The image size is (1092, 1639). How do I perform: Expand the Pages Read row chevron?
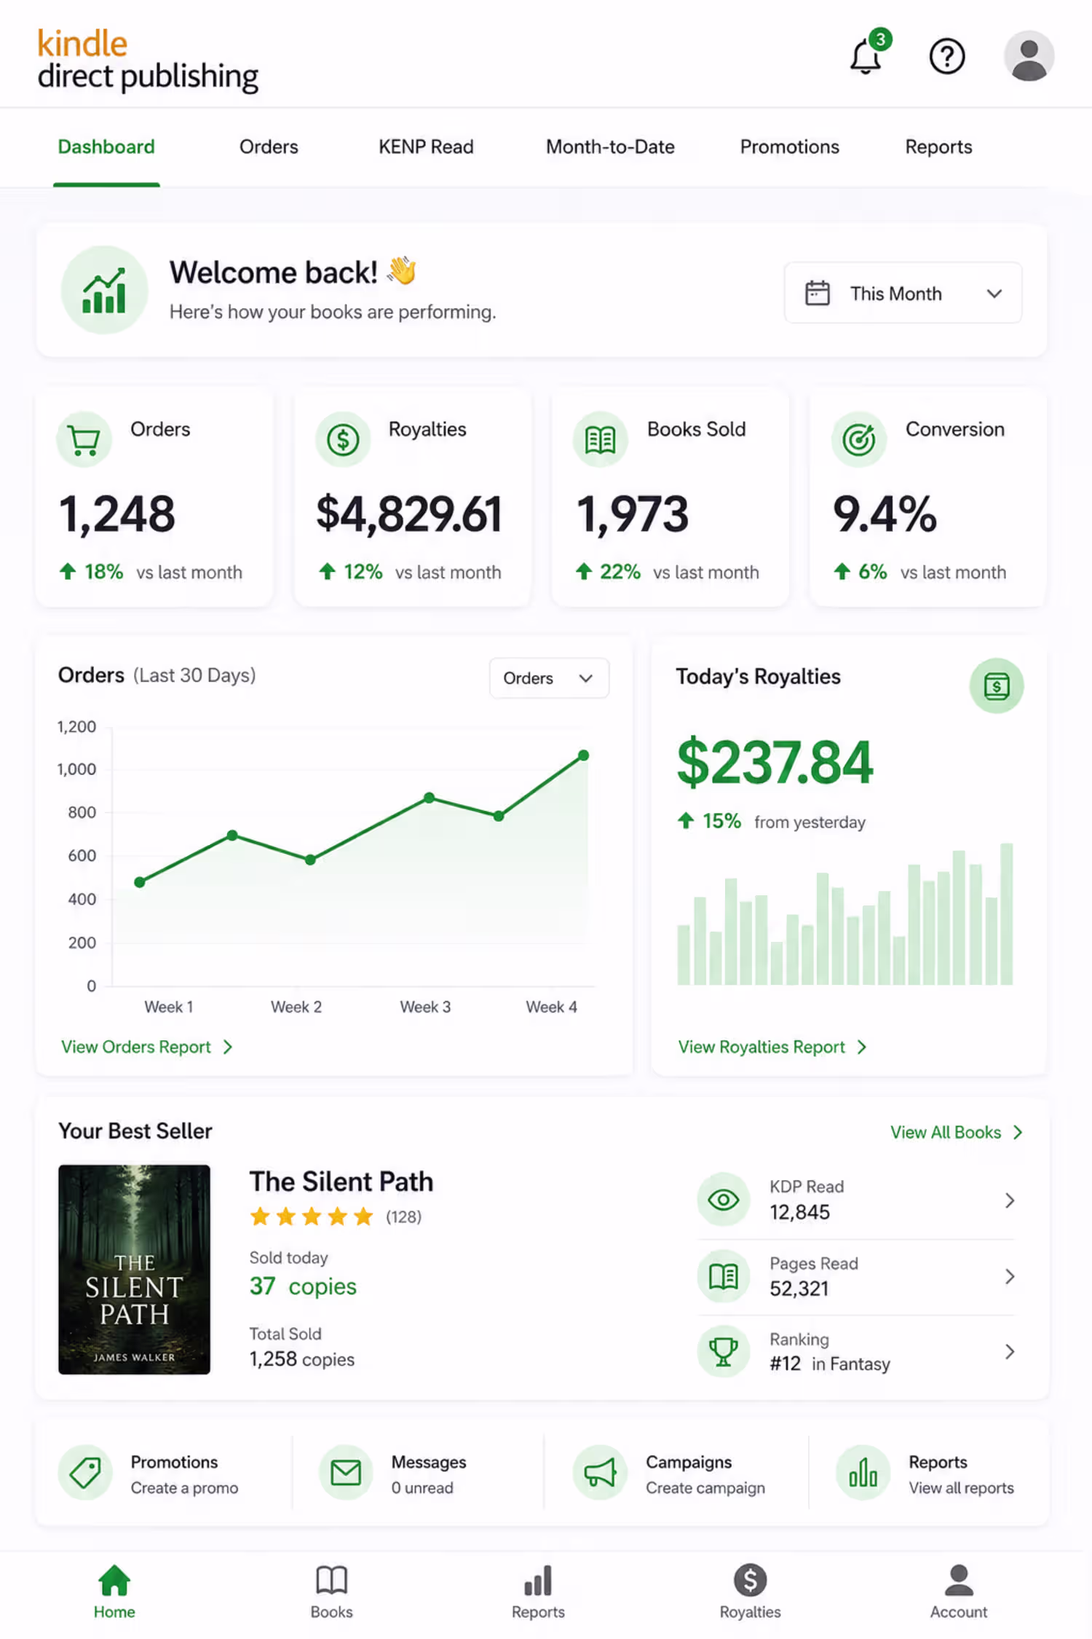(1009, 1276)
